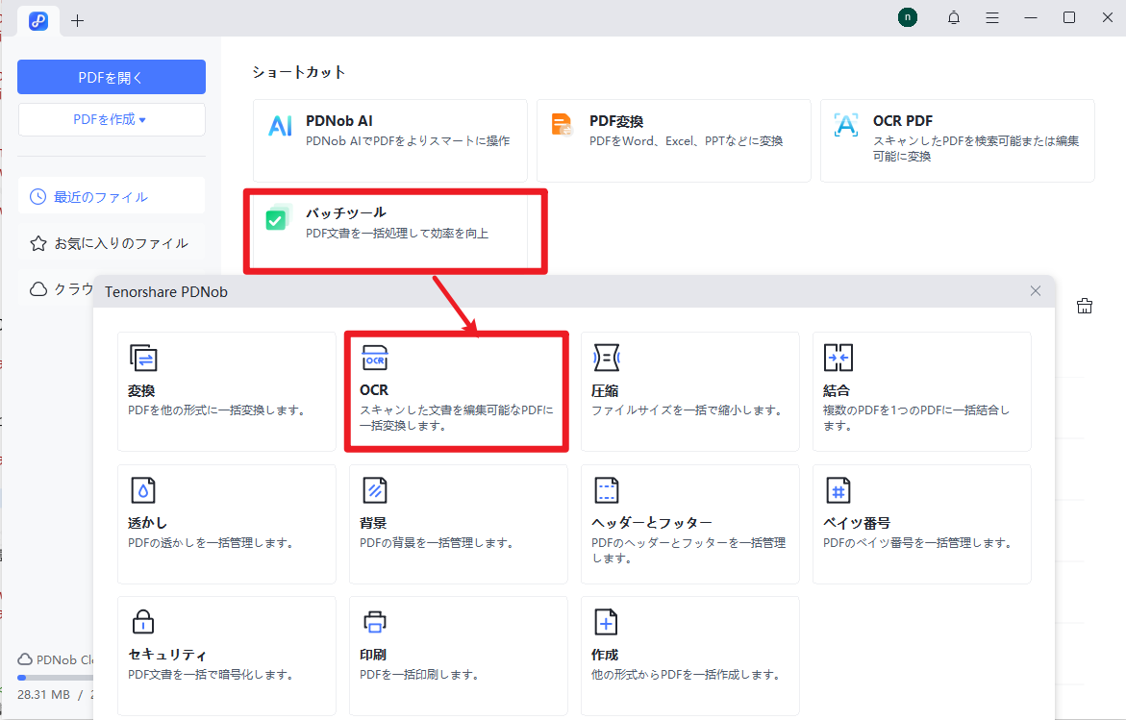
Task: Click description ファイルサイズを一括で縮小します。
Action: point(688,410)
